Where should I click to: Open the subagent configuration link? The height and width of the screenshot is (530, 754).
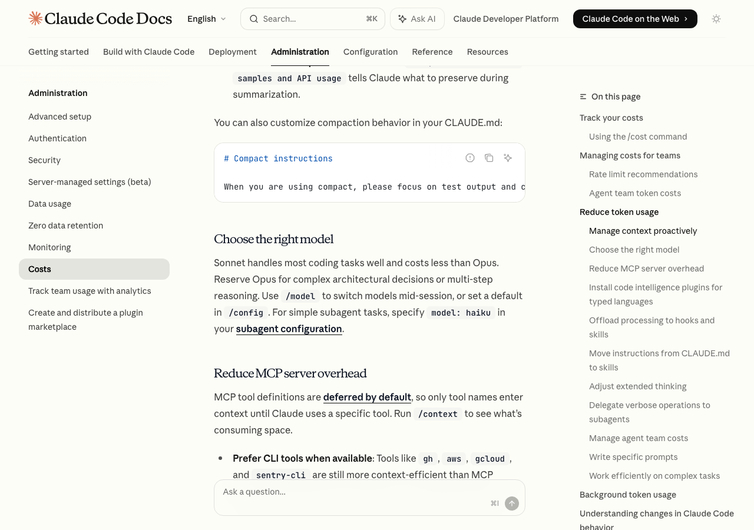pyautogui.click(x=289, y=329)
